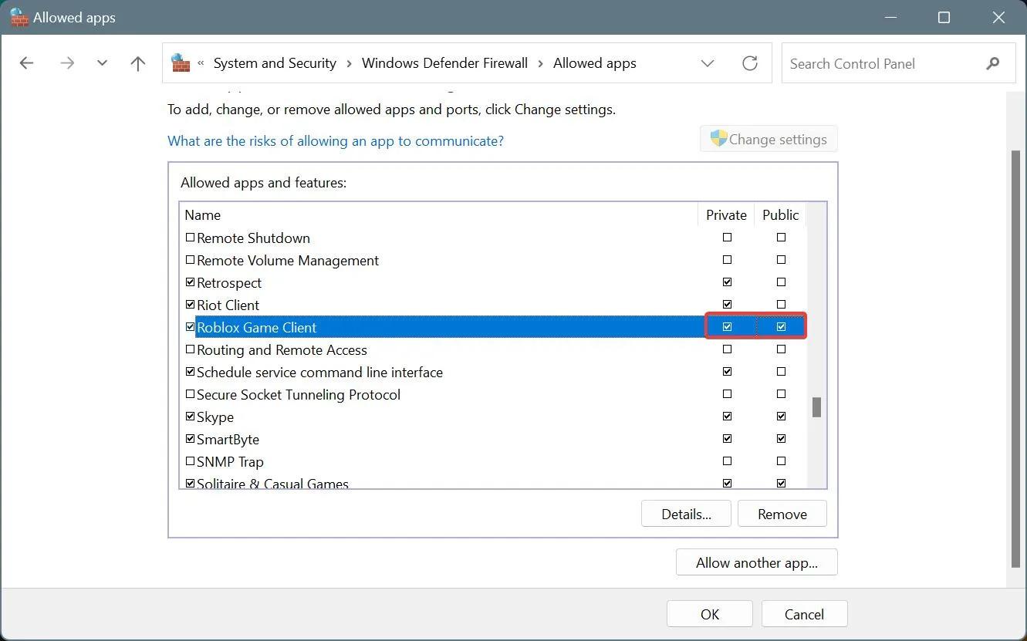Open the risks of allowing an app link
The image size is (1027, 641).
point(336,141)
